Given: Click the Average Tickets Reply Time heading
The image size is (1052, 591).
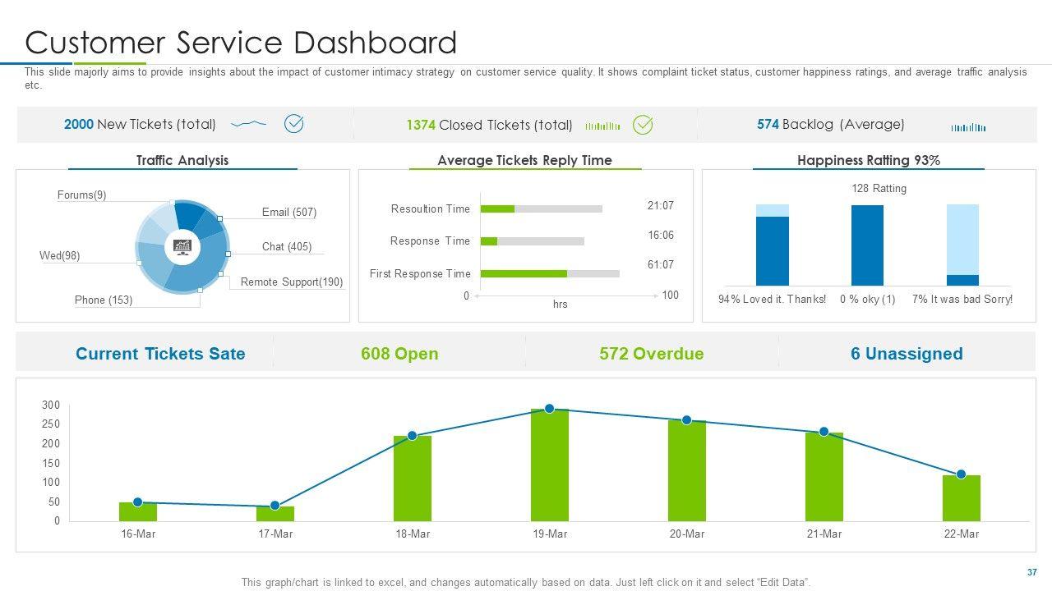Looking at the screenshot, I should pos(524,160).
